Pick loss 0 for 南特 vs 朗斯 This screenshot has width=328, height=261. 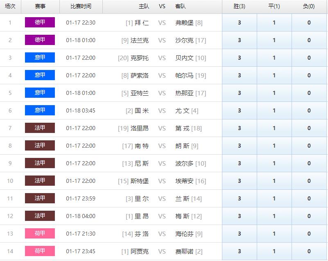(309, 146)
